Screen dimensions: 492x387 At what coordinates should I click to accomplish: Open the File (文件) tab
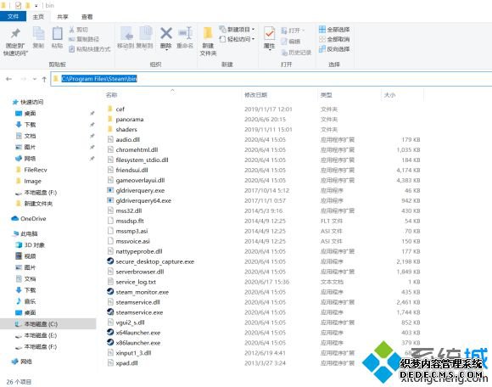pyautogui.click(x=13, y=17)
